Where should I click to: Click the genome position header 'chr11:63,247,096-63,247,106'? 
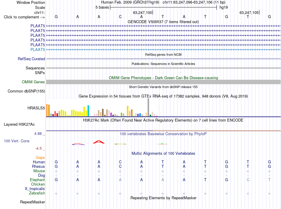[x=187, y=2]
